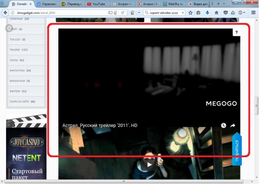Open the 'Фэнтези [52]' category

pyautogui.click(x=26, y=91)
